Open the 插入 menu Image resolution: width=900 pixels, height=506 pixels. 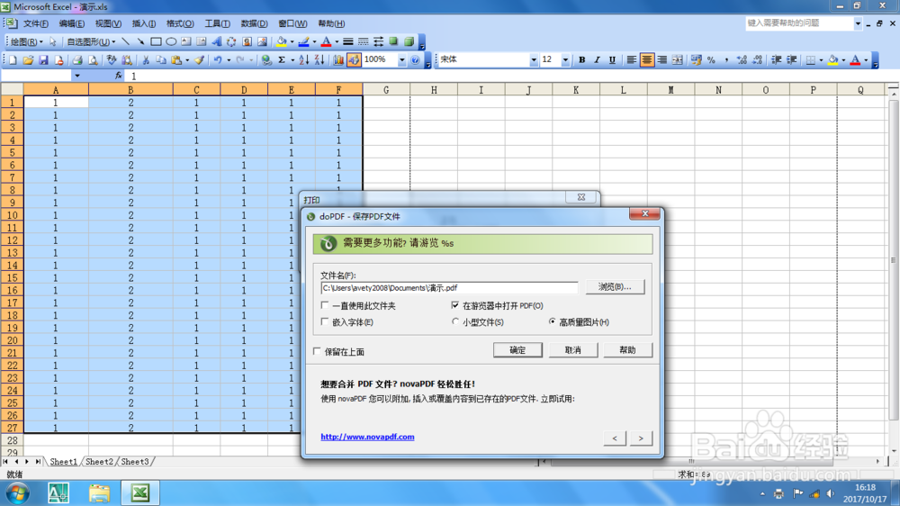[x=143, y=23]
